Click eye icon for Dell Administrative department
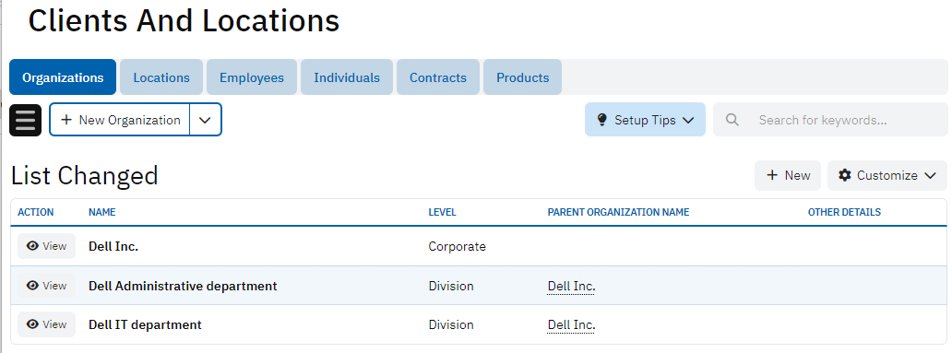 (x=33, y=286)
